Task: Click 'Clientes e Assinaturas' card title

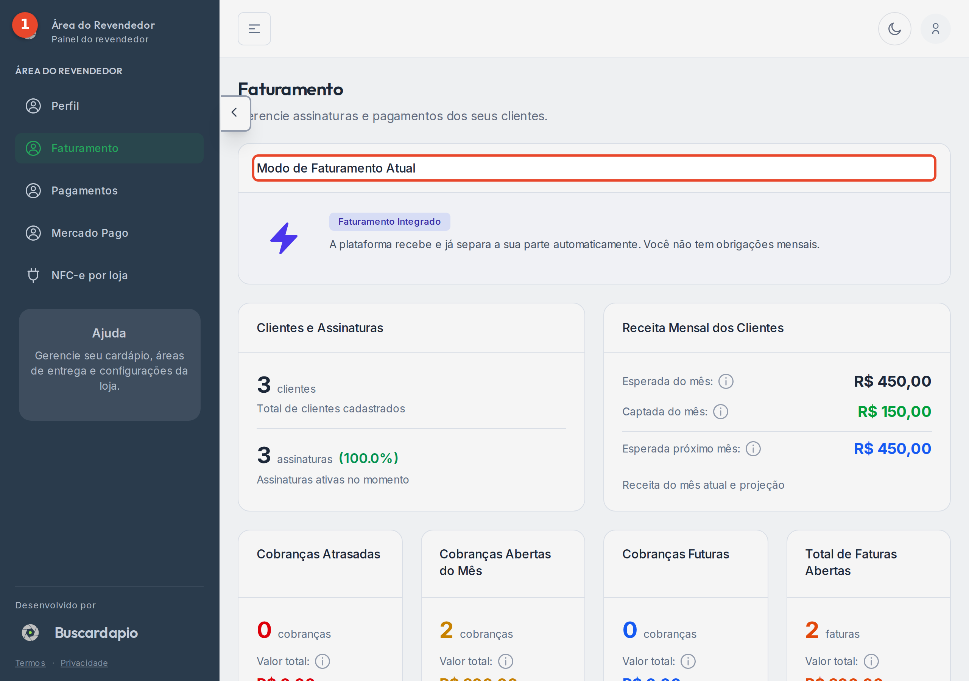Action: 320,328
